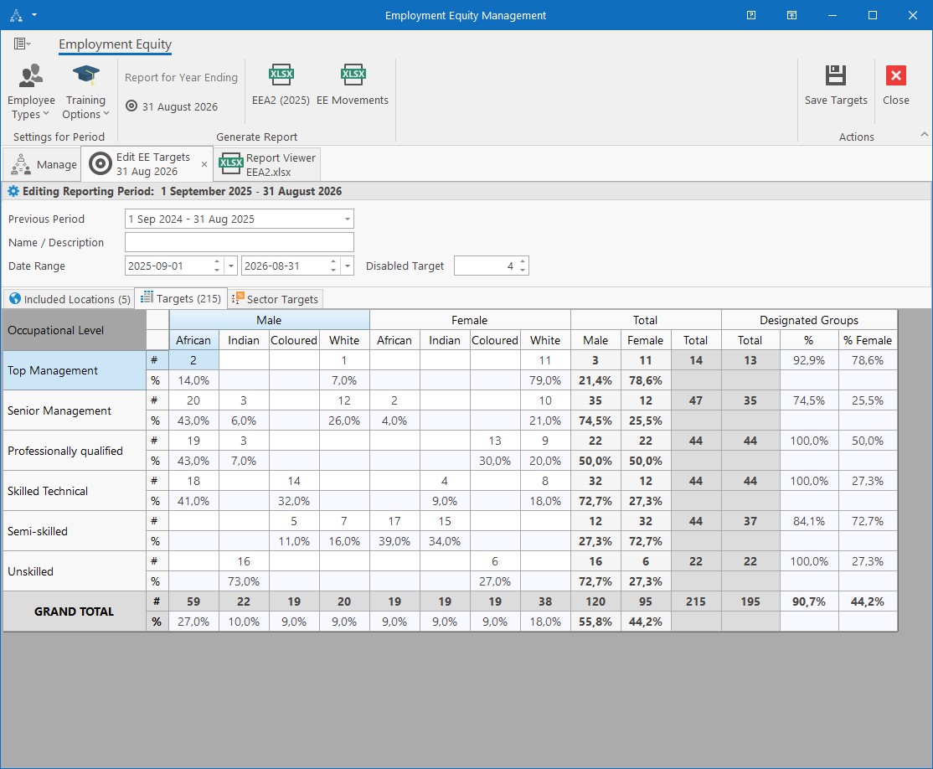
Task: Switch to Included Locations (5) tab
Action: 69,299
